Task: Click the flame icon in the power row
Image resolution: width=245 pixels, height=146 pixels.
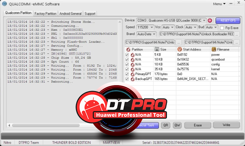Action: (132, 55)
